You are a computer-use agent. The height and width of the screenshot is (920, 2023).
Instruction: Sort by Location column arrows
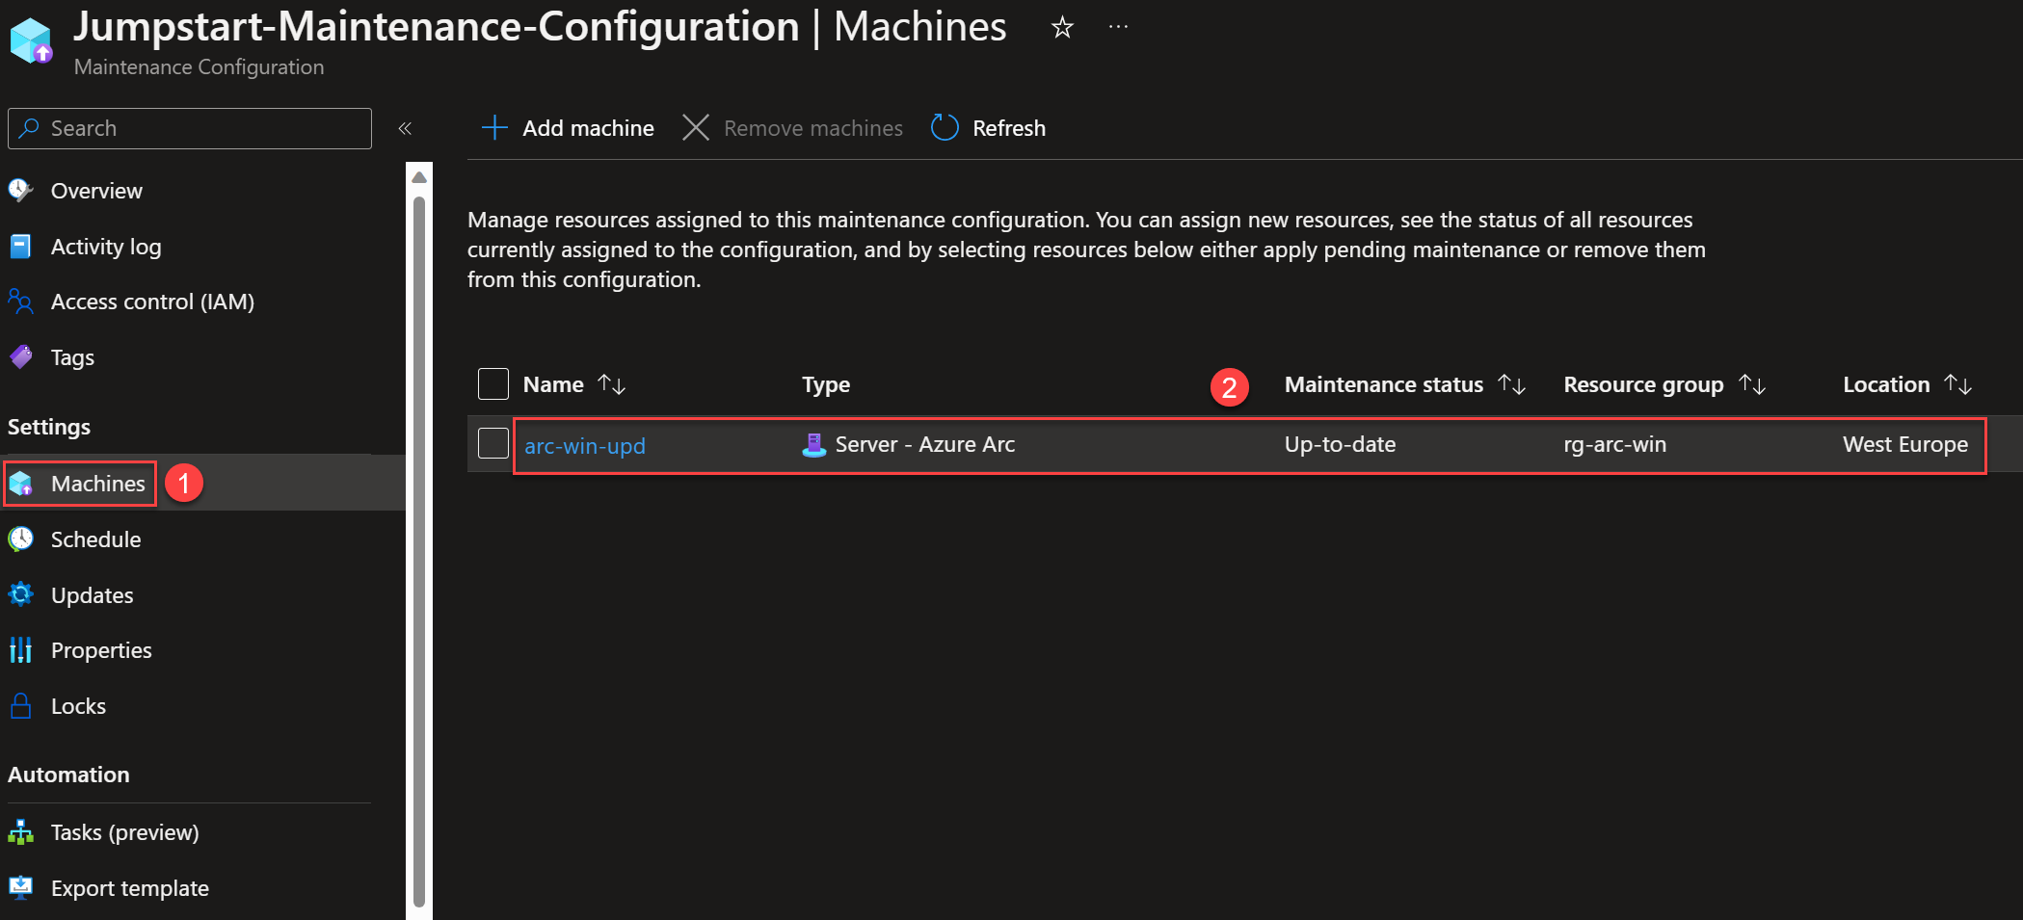1957,384
